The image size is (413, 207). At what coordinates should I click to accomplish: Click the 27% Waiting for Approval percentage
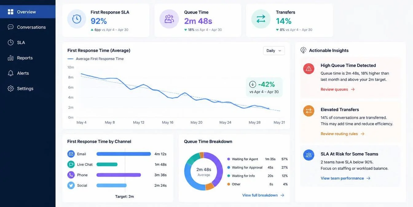click(285, 167)
